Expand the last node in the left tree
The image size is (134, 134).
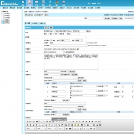(x=1, y=23)
